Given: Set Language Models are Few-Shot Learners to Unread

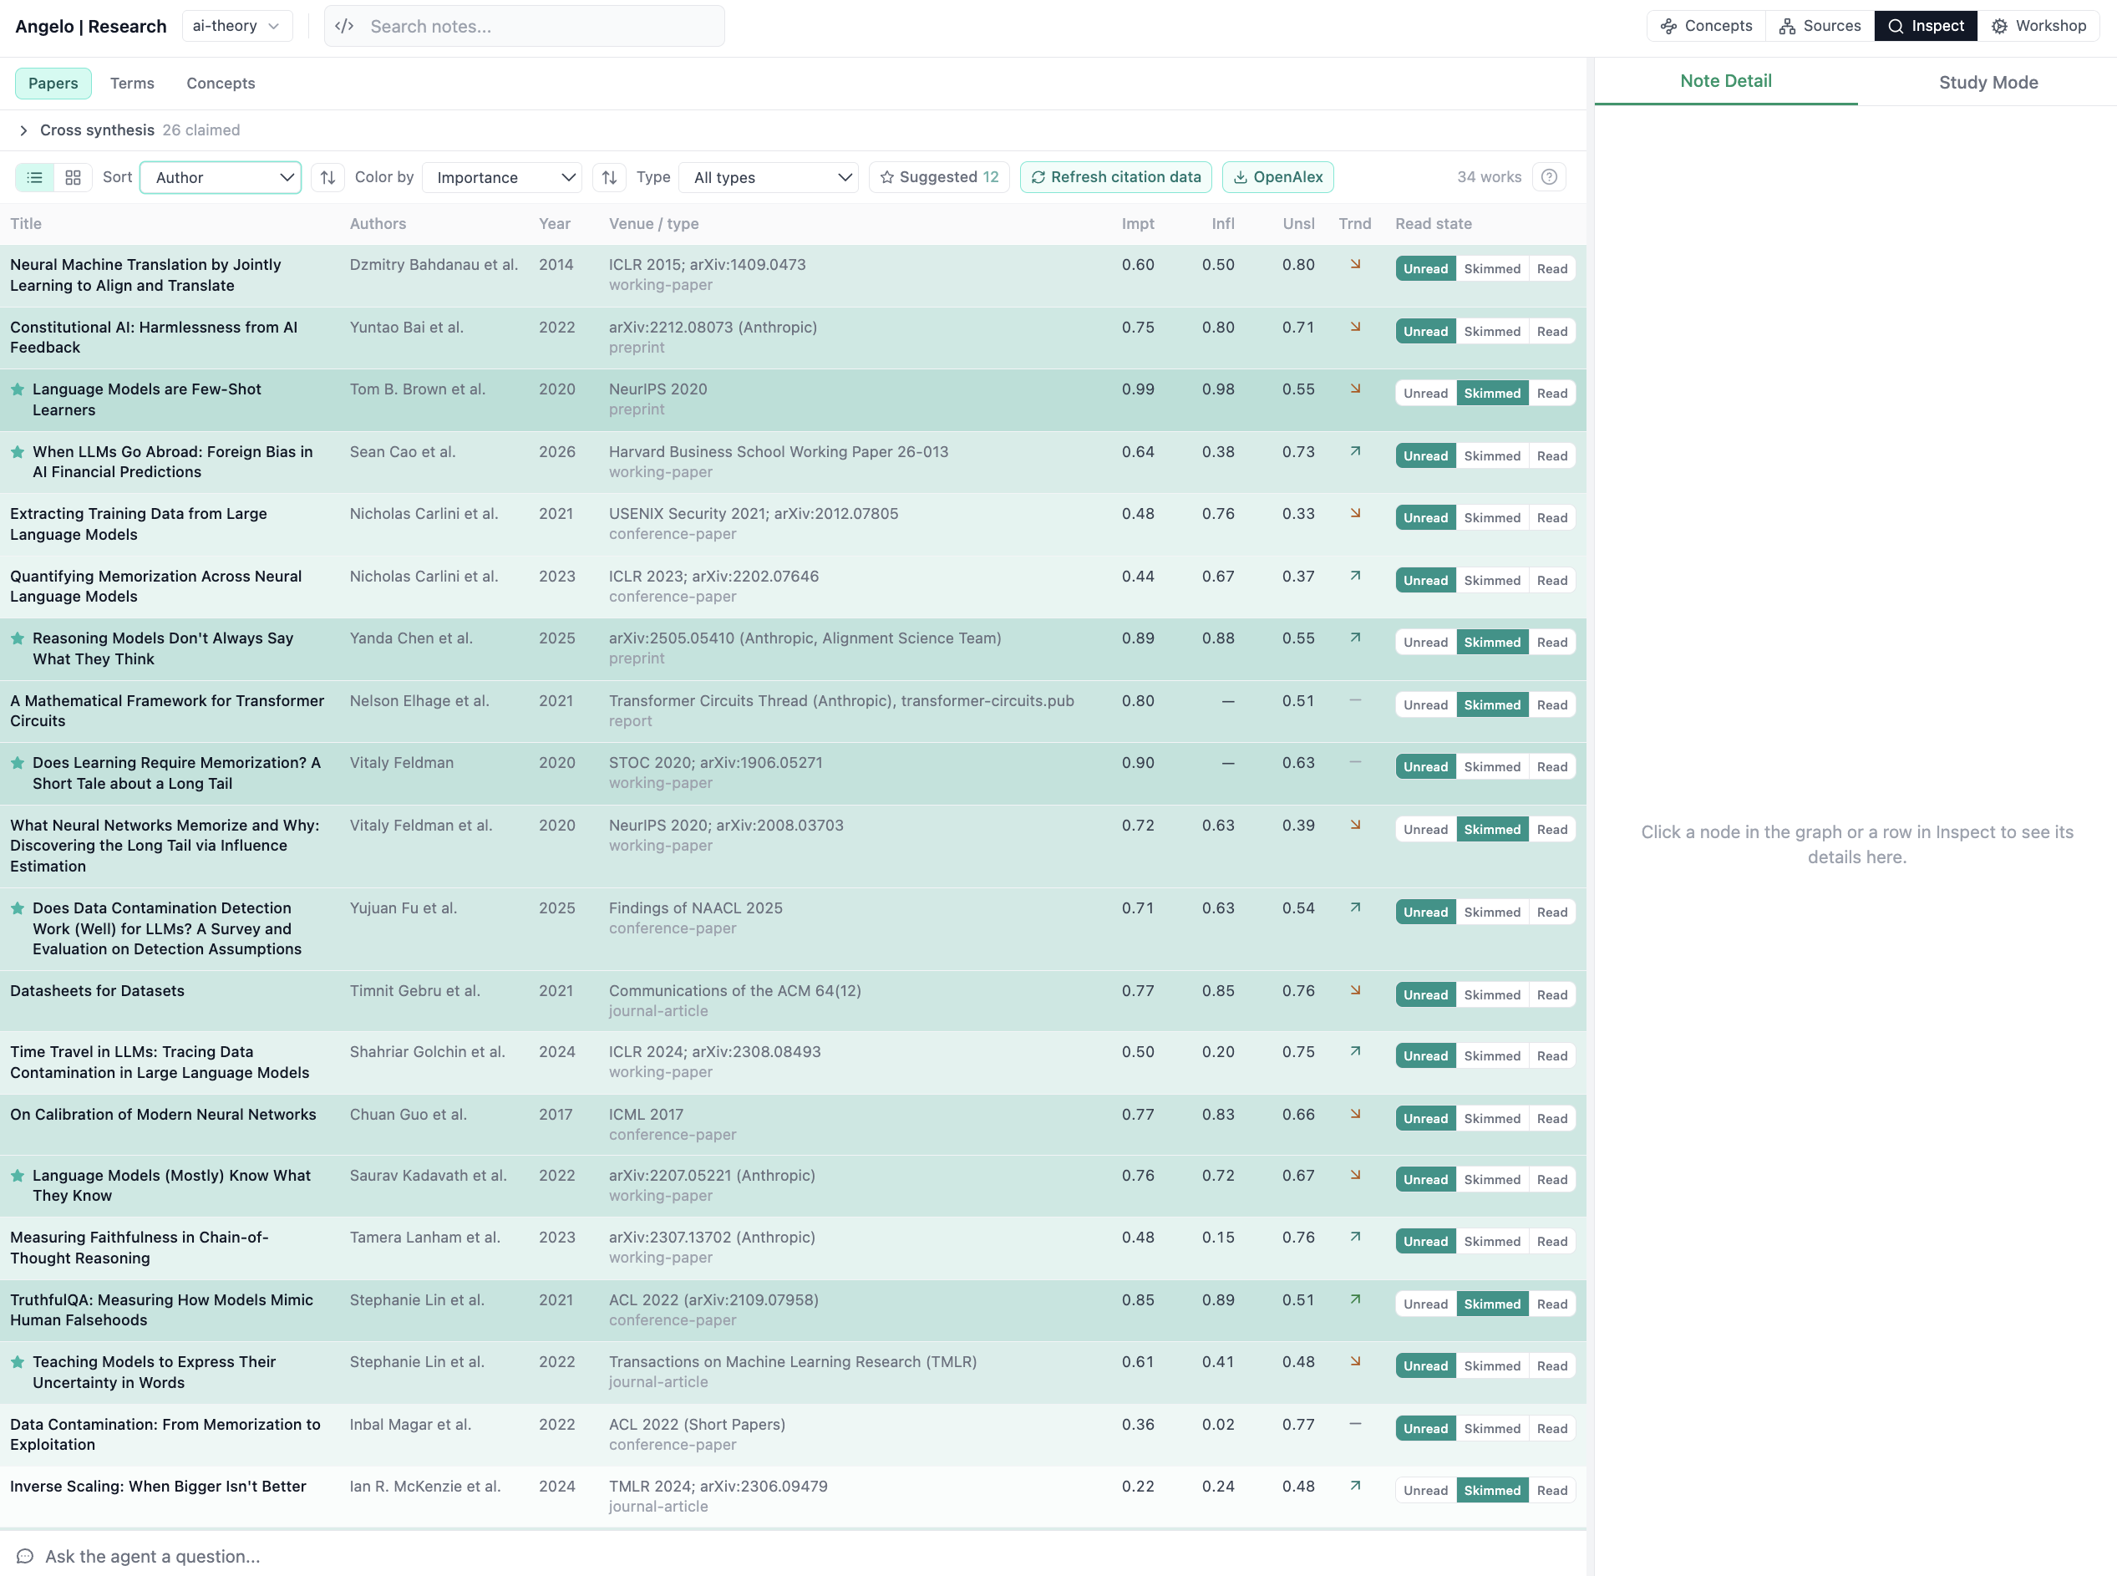Looking at the screenshot, I should click(1425, 394).
